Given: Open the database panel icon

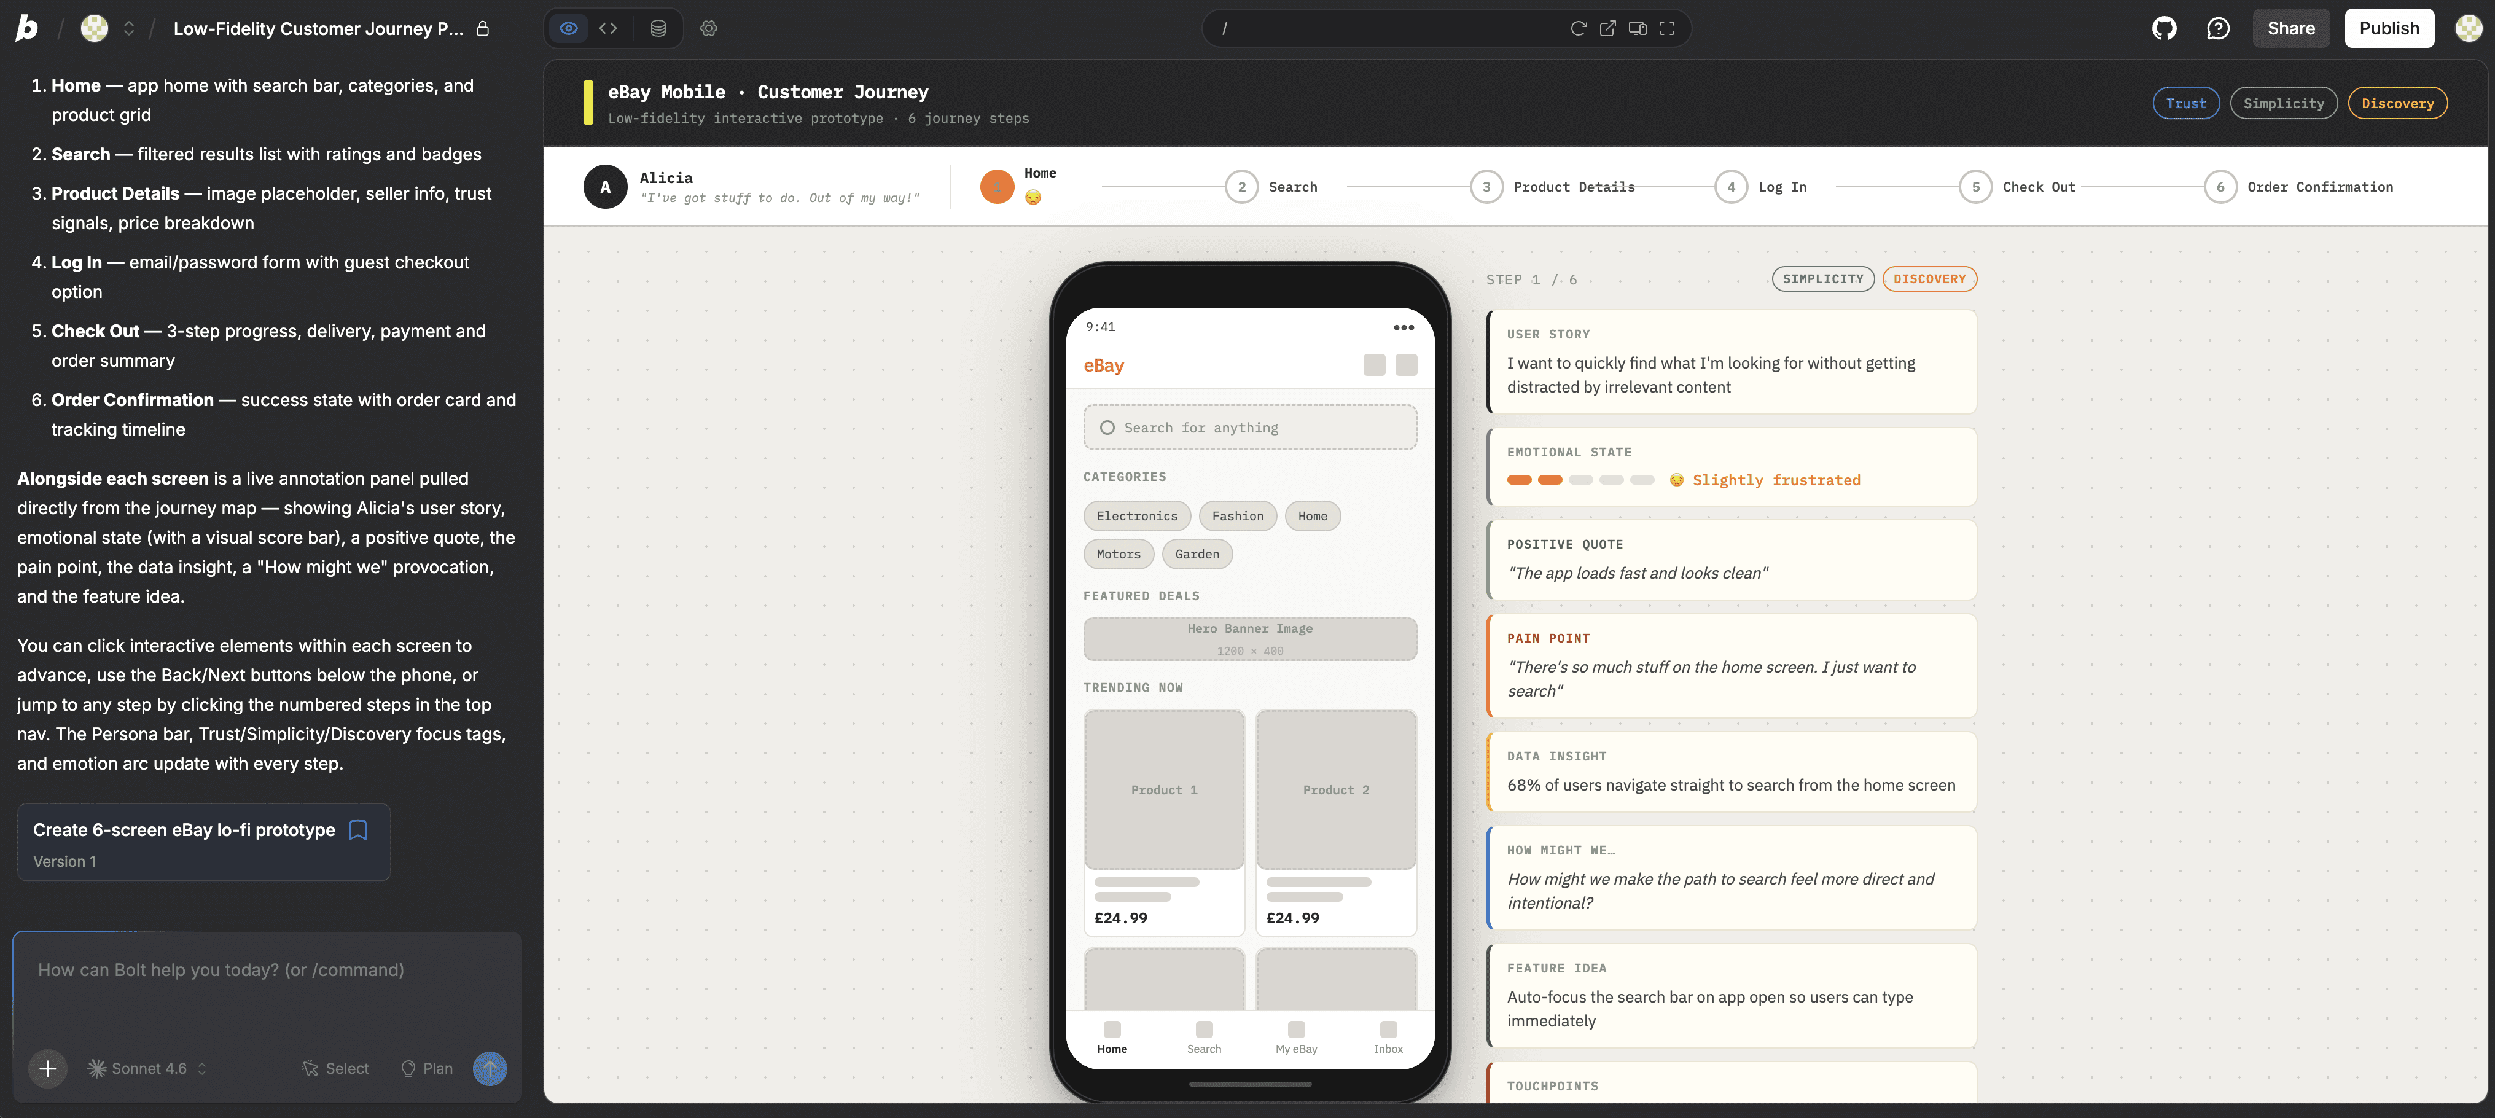Looking at the screenshot, I should tap(658, 28).
